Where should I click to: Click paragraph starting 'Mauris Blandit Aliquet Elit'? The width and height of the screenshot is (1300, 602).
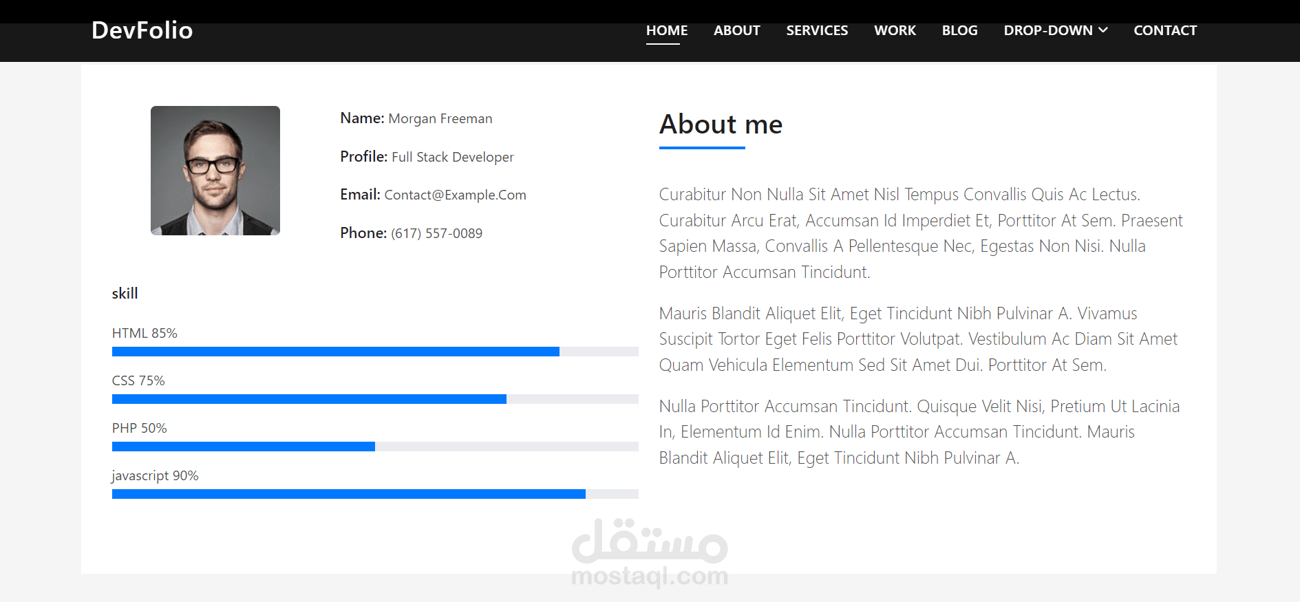[918, 339]
